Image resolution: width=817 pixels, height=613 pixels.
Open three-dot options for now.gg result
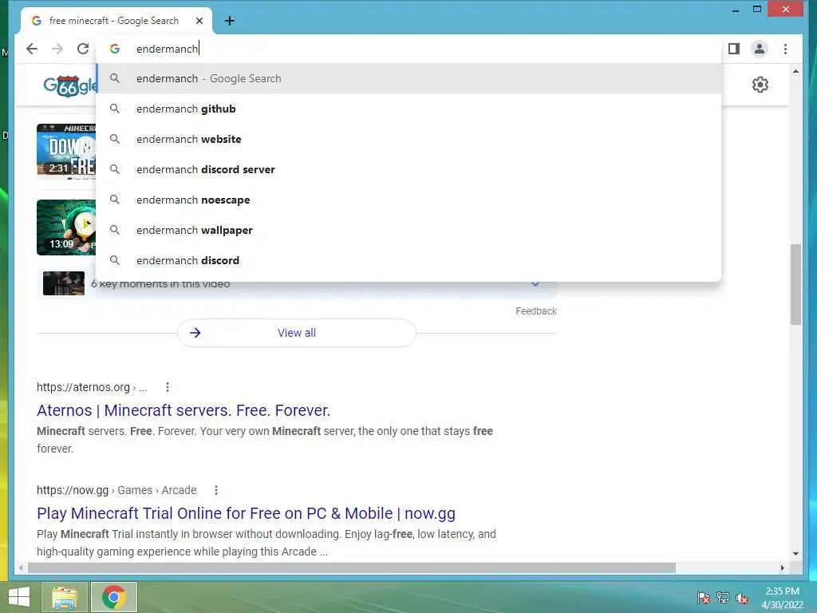click(216, 491)
